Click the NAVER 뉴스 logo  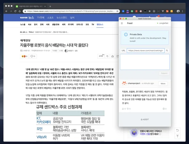click(27, 18)
